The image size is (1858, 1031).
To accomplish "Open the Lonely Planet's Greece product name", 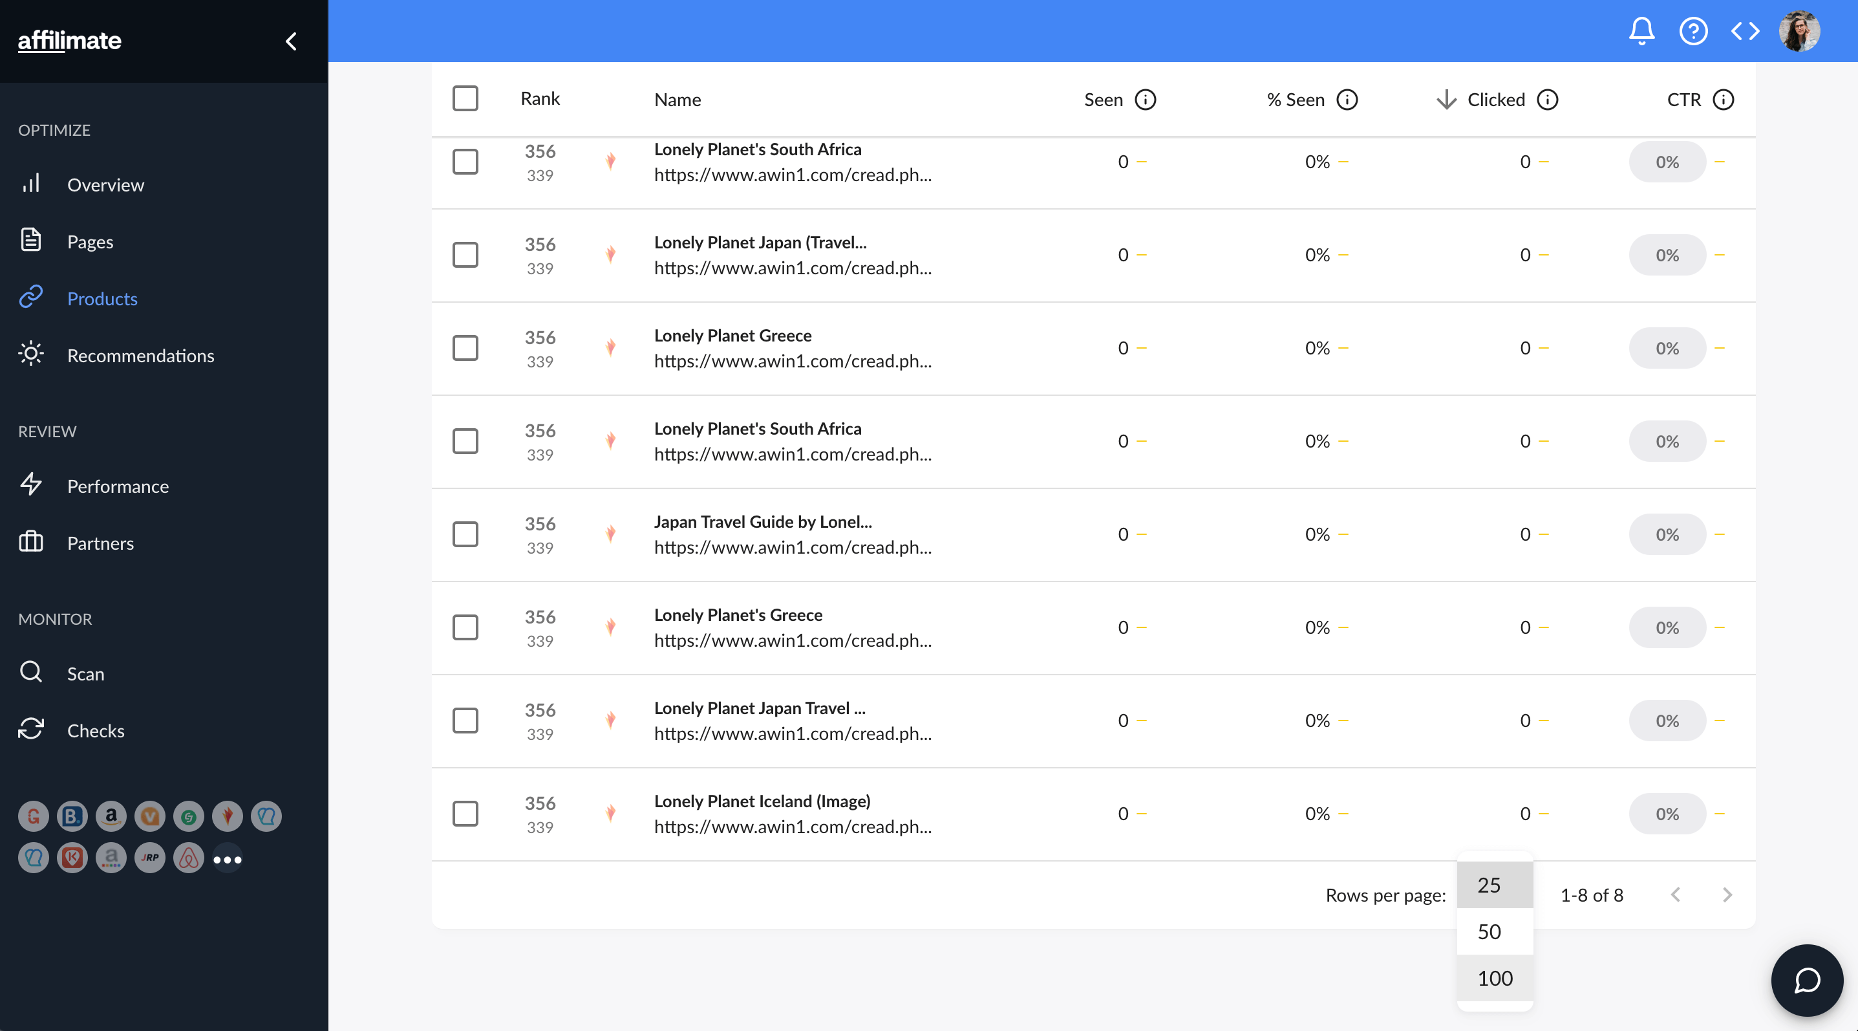I will click(x=738, y=614).
